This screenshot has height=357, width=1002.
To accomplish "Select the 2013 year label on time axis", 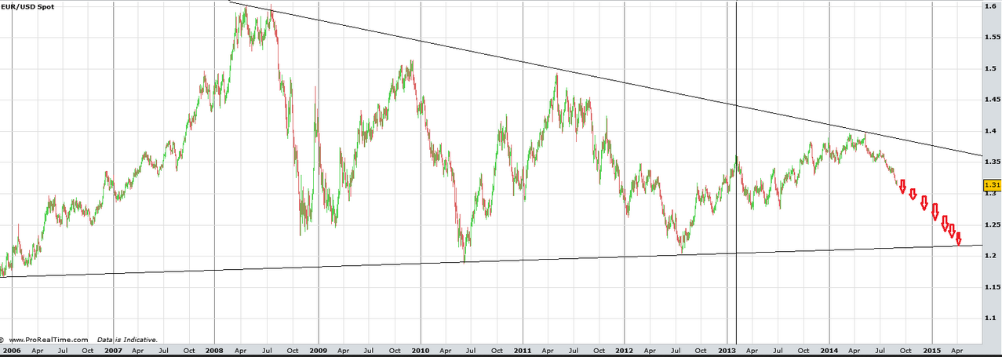I will pyautogui.click(x=727, y=350).
